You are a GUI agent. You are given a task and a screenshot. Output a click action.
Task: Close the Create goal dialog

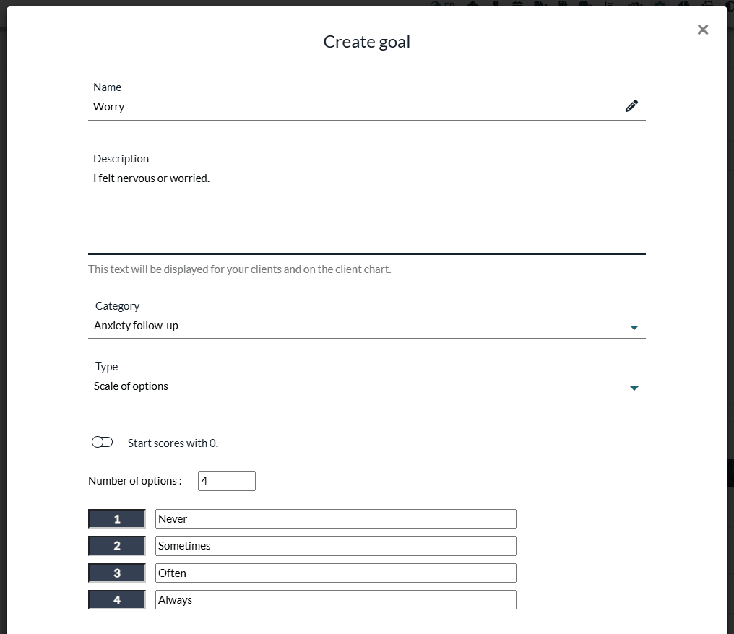click(703, 30)
